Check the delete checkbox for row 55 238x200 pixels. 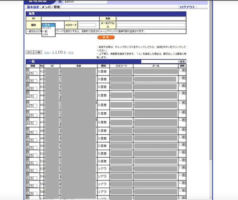(x=180, y=182)
